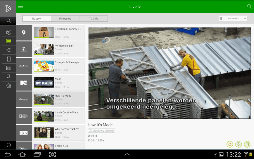Screen dimensions: 254x159
Task: Open the sidebar search icon
Action: [x=9, y=21]
